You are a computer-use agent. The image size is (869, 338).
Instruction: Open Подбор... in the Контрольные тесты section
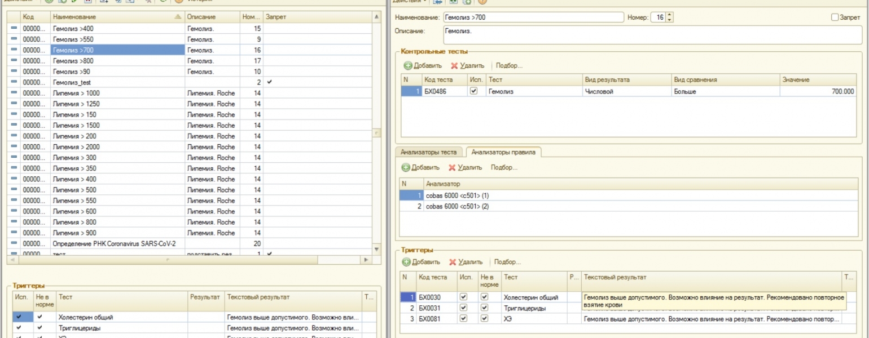point(509,66)
